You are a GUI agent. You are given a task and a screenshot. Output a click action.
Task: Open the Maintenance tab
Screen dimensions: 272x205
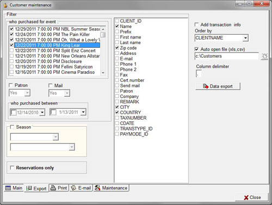coord(111,188)
